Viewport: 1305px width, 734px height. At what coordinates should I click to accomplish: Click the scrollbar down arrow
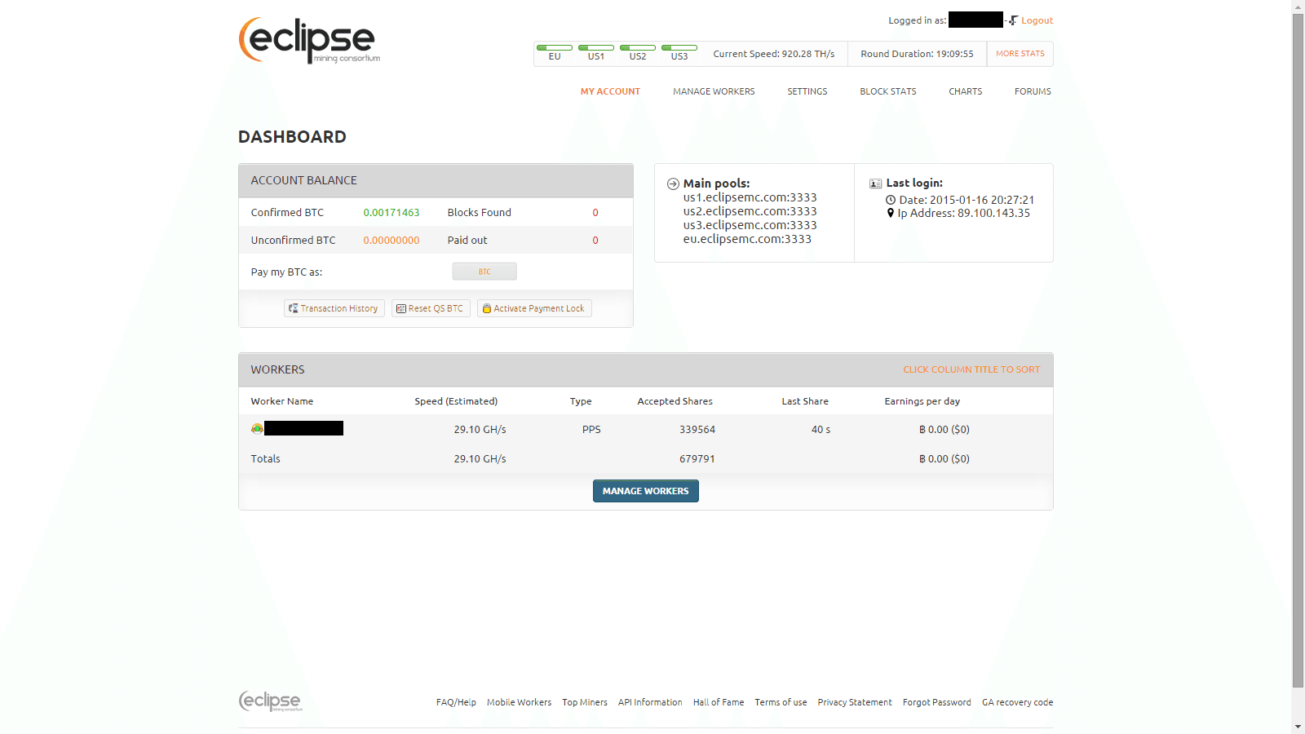1298,727
